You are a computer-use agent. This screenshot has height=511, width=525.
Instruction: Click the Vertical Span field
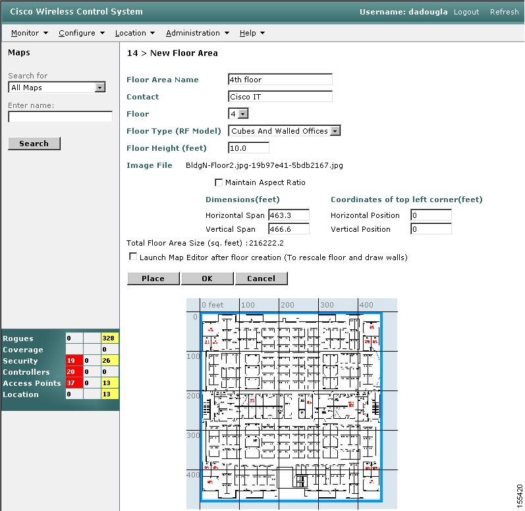pos(289,229)
